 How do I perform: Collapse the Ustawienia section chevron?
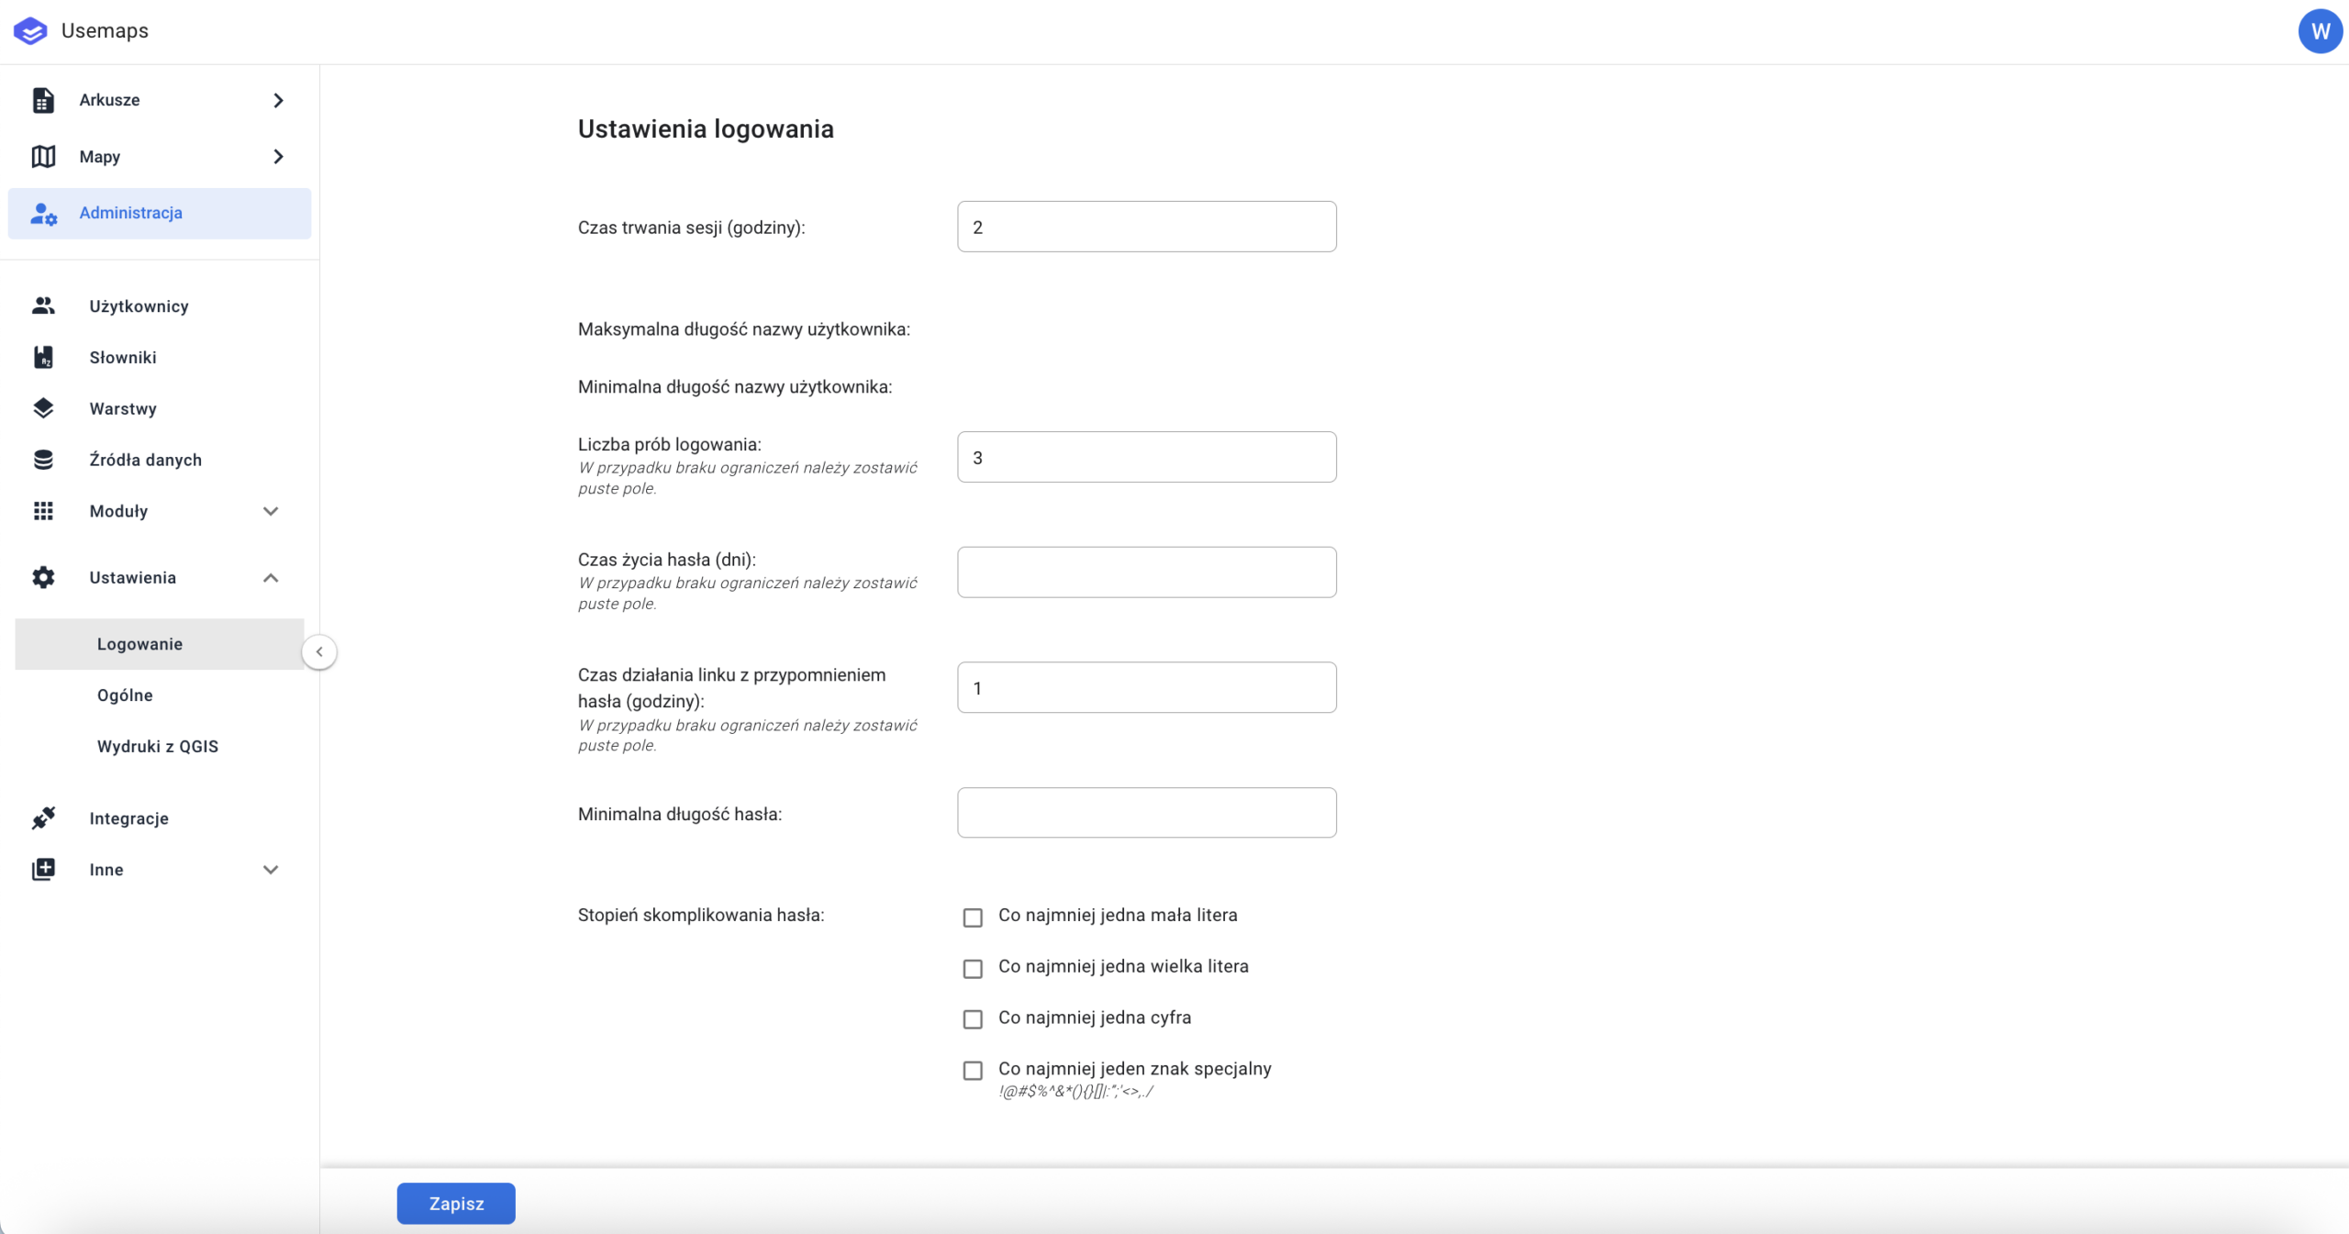click(271, 577)
